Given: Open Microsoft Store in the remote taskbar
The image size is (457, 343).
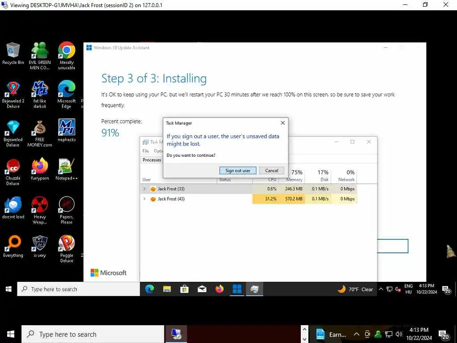Looking at the screenshot, I should click(x=184, y=289).
